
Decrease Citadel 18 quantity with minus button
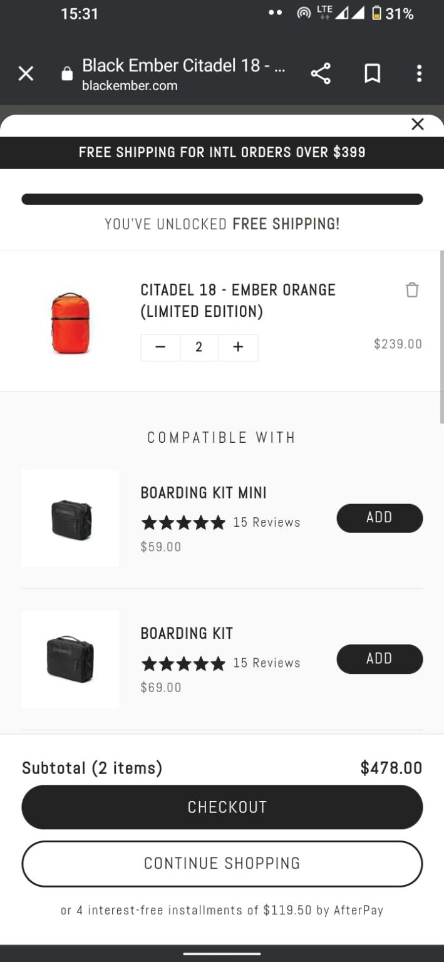click(160, 347)
